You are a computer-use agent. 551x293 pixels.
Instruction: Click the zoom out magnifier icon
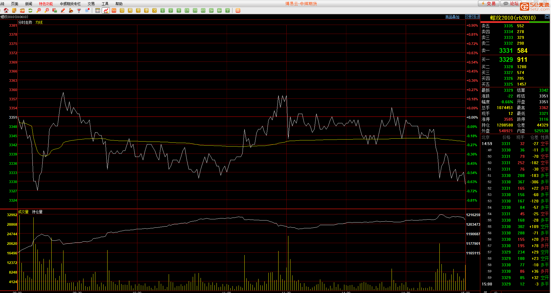click(47, 10)
